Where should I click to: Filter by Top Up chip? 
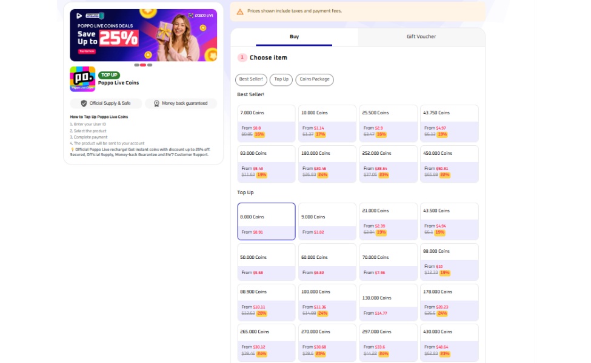point(281,79)
